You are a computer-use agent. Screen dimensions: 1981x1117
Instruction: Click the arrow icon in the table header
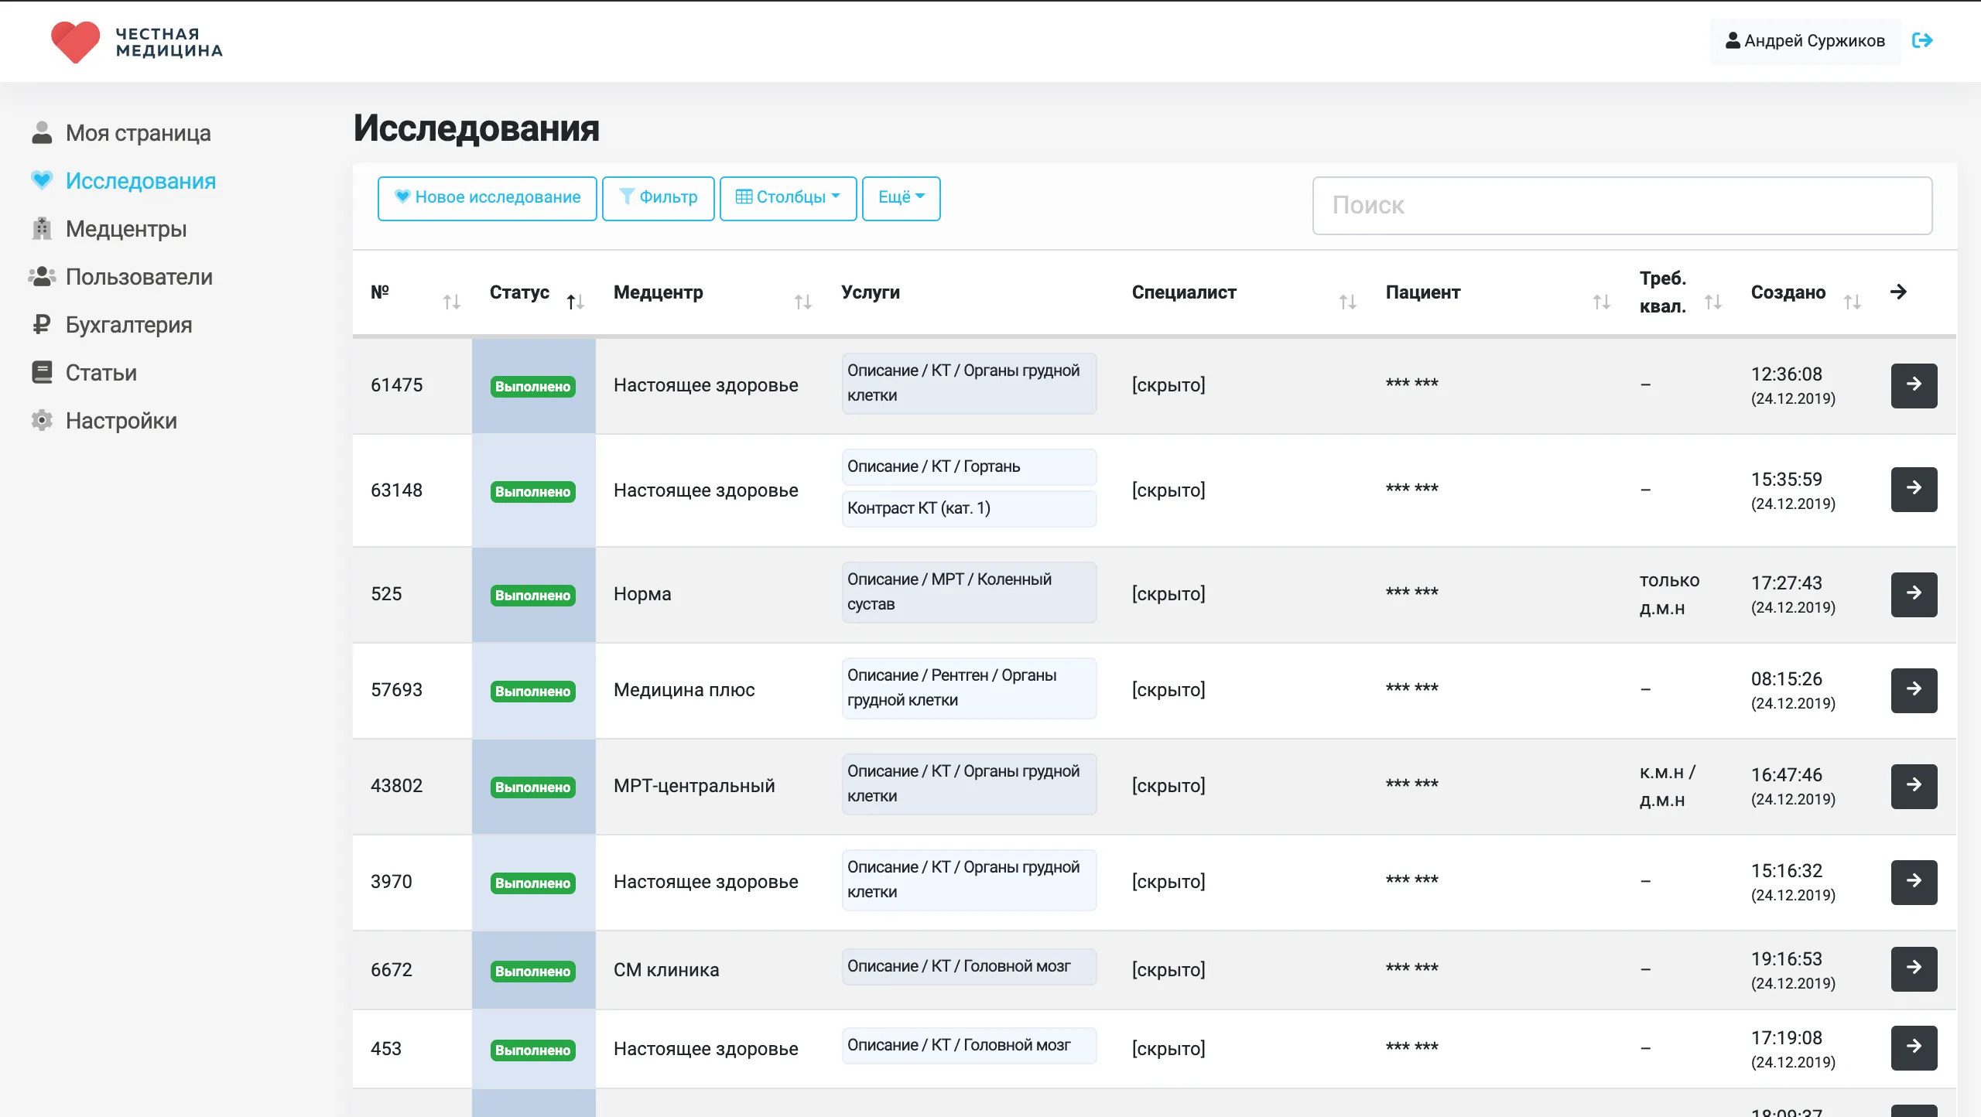click(1898, 292)
